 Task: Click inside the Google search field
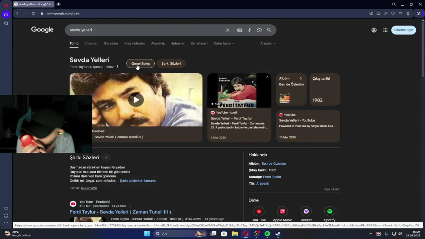point(146,30)
